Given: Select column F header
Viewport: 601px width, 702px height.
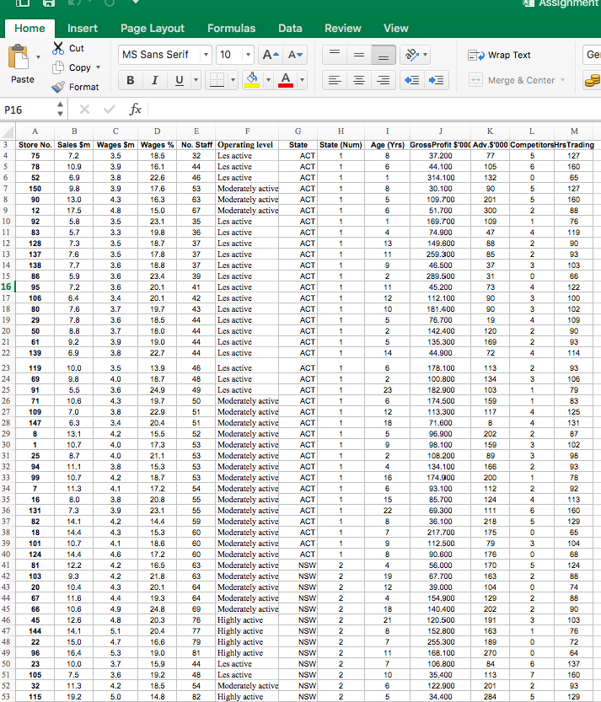Looking at the screenshot, I should point(247,131).
